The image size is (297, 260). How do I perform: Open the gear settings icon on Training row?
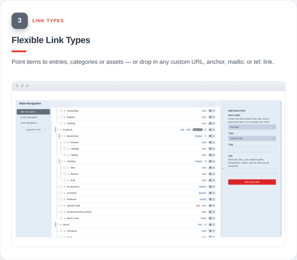tap(210, 124)
